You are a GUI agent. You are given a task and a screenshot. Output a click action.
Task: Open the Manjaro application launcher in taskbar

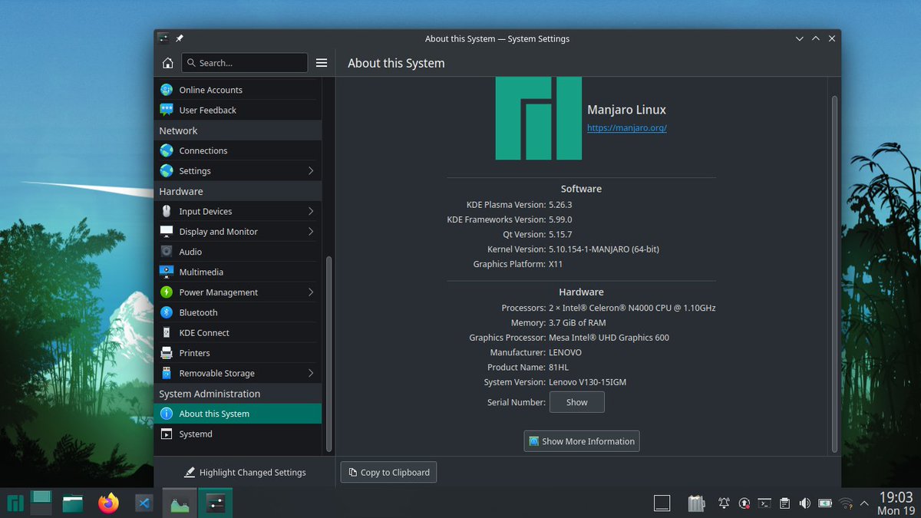coord(15,503)
